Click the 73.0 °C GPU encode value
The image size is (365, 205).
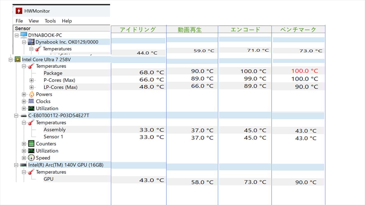(x=255, y=182)
